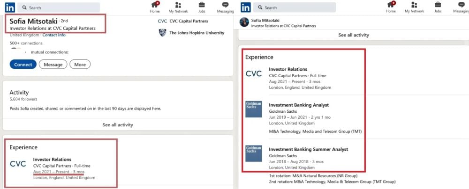Click M&A Technology, Media and Telecom Group text
The width and height of the screenshot is (469, 189).
click(x=315, y=131)
